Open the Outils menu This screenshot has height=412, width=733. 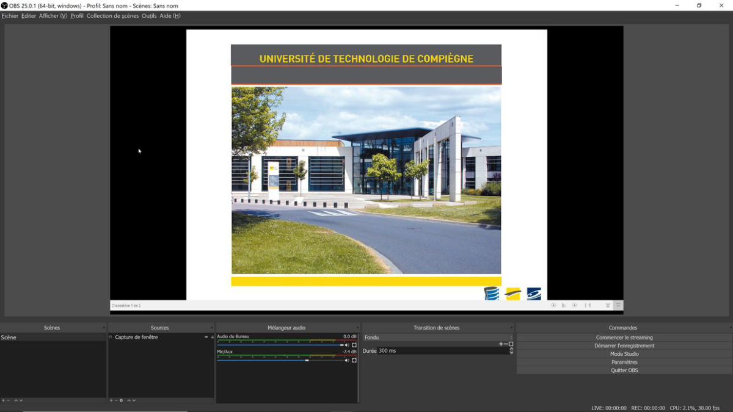tap(149, 16)
